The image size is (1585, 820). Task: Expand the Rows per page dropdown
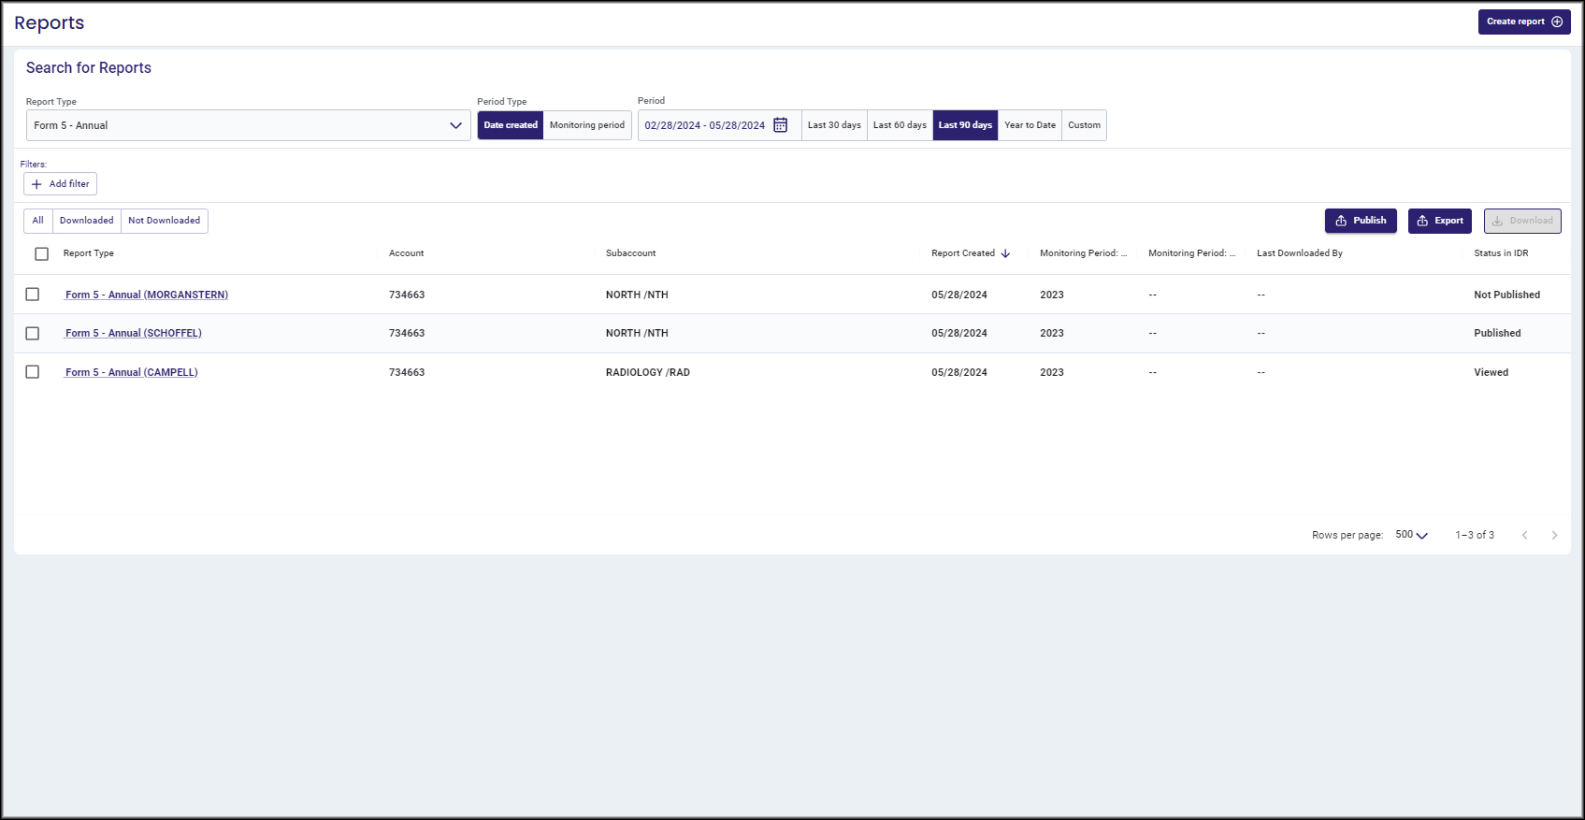point(1411,535)
